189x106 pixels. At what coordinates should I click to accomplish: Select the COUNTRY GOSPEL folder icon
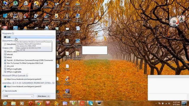(67, 43)
